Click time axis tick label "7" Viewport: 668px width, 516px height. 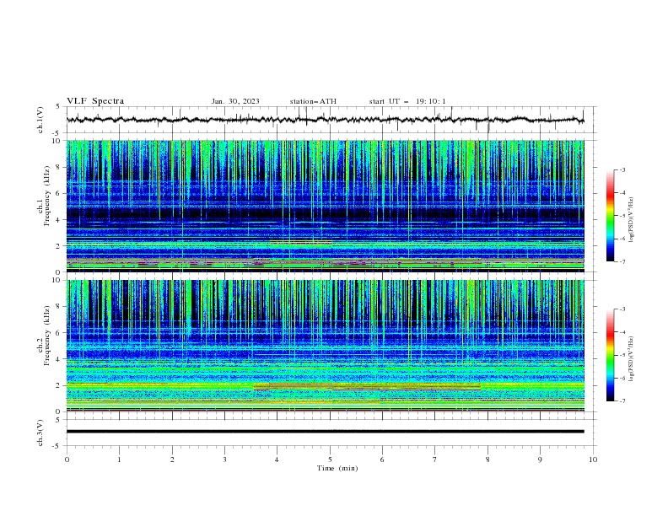pos(435,460)
